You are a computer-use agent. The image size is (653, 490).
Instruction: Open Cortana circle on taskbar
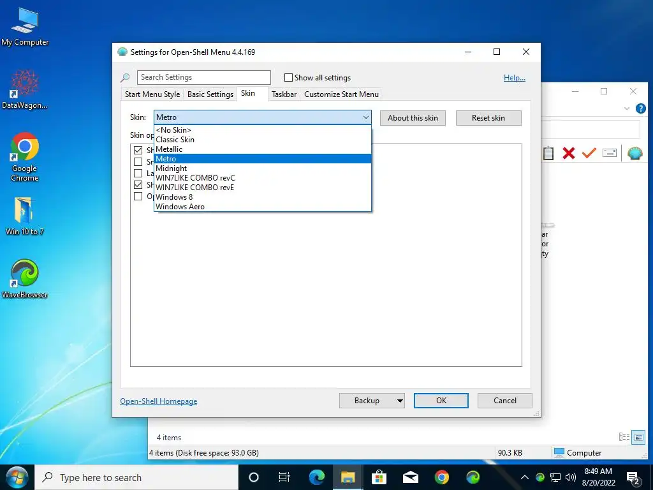pos(254,477)
